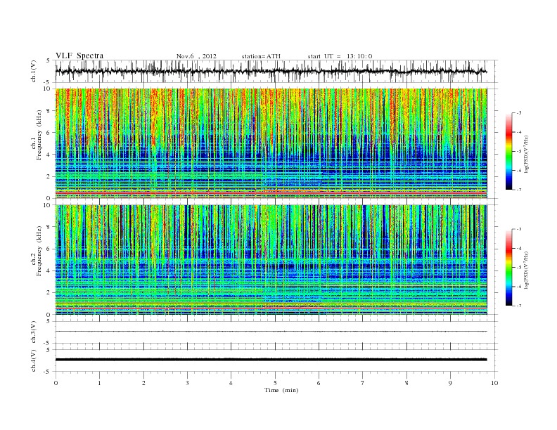Viewport: 557px width, 430px height.
Task: Click the ch.2 'Frequency (kHz)' axis label
Action: [39, 250]
